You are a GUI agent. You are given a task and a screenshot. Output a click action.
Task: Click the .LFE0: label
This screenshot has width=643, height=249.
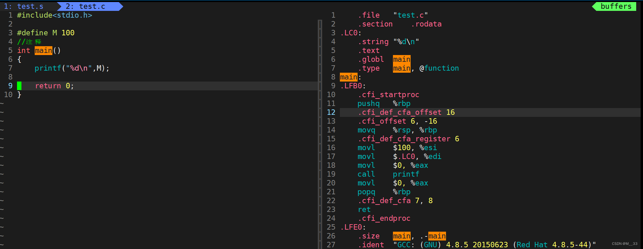point(353,227)
